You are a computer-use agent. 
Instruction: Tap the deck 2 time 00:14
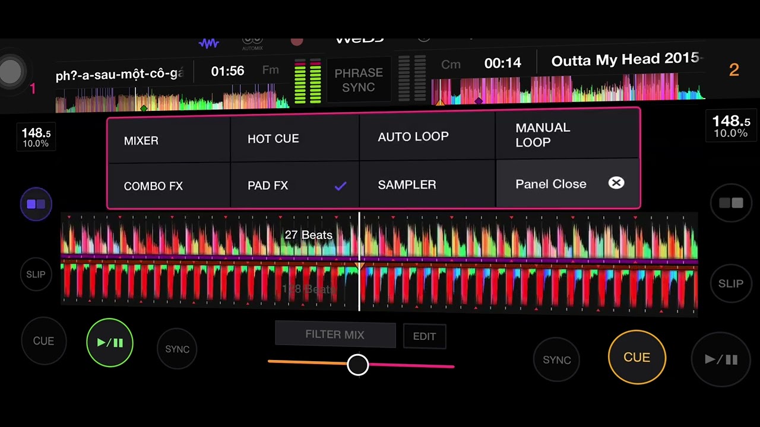point(502,63)
